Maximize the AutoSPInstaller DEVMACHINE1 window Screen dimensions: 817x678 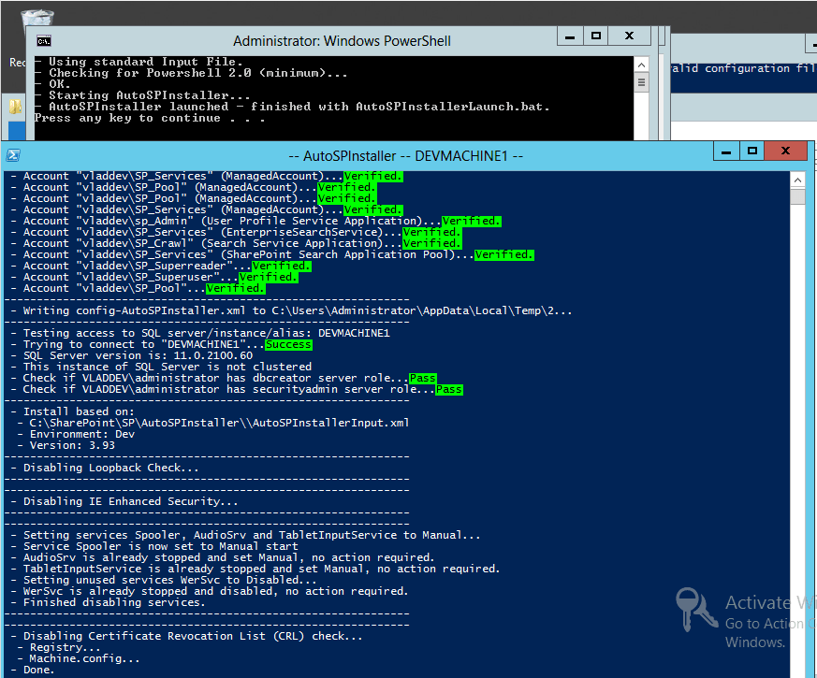tap(751, 151)
